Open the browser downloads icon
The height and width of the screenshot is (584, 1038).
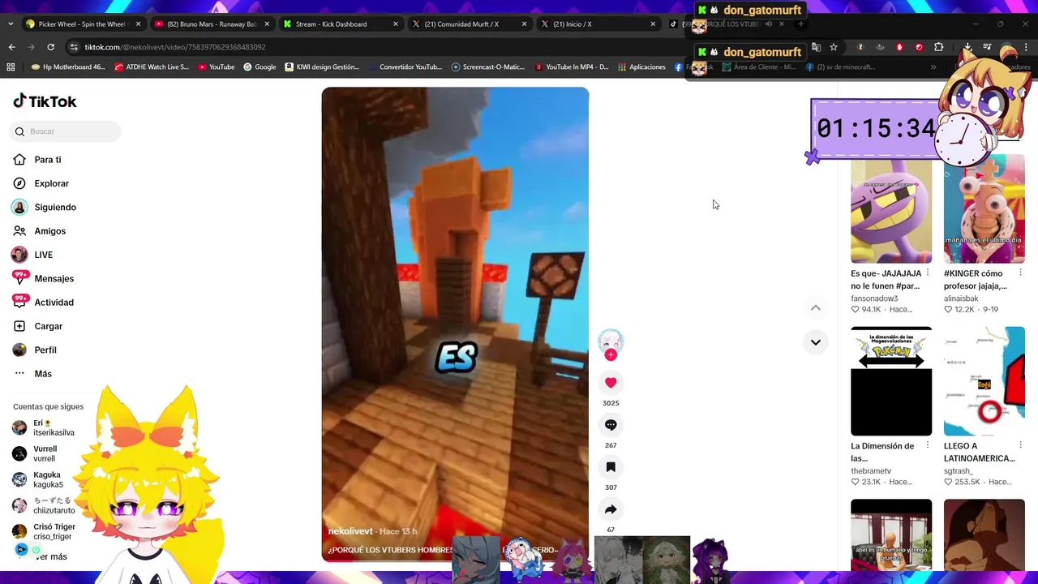coord(967,47)
